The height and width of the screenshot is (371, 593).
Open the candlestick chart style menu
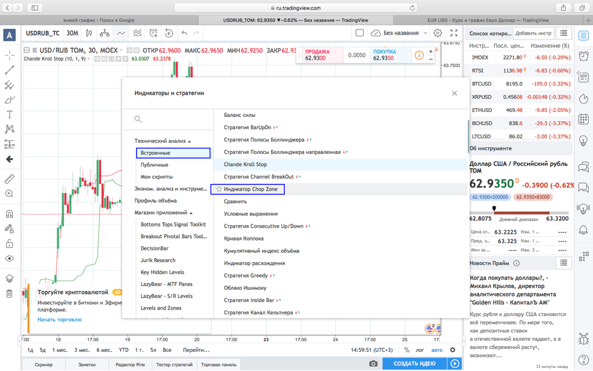click(89, 33)
